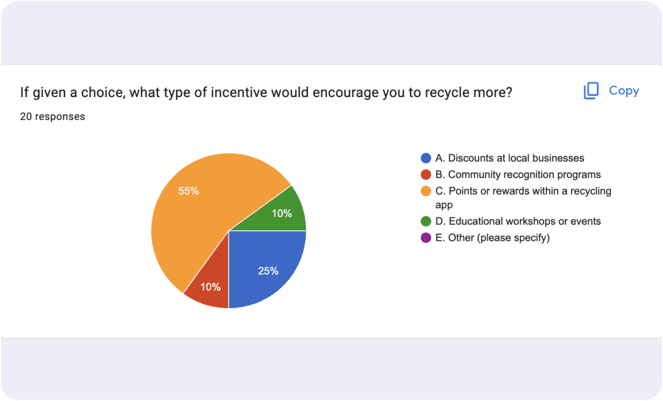The width and height of the screenshot is (663, 401).
Task: Click legend label D. Educational workshops or events
Action: pos(518,221)
